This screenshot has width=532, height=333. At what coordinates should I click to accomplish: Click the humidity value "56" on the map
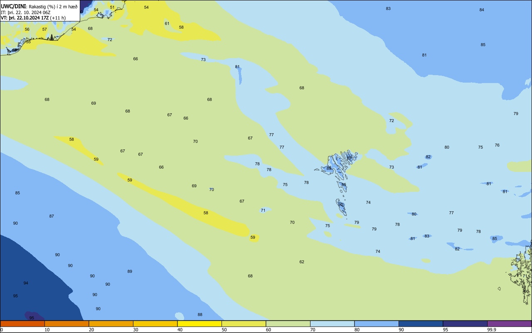(27, 29)
